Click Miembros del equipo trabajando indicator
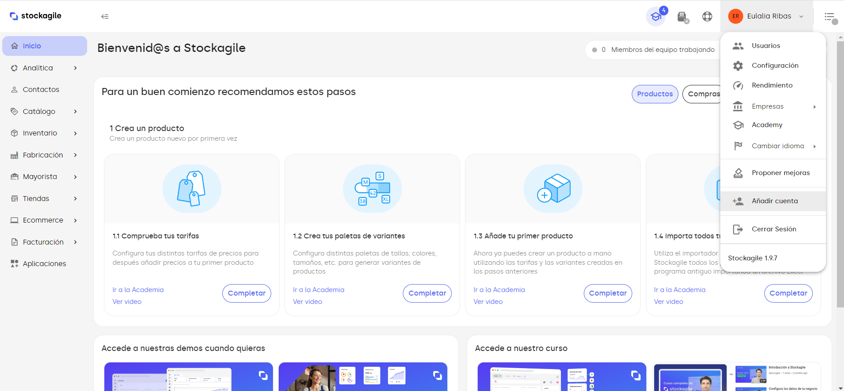This screenshot has height=391, width=844. [x=653, y=50]
